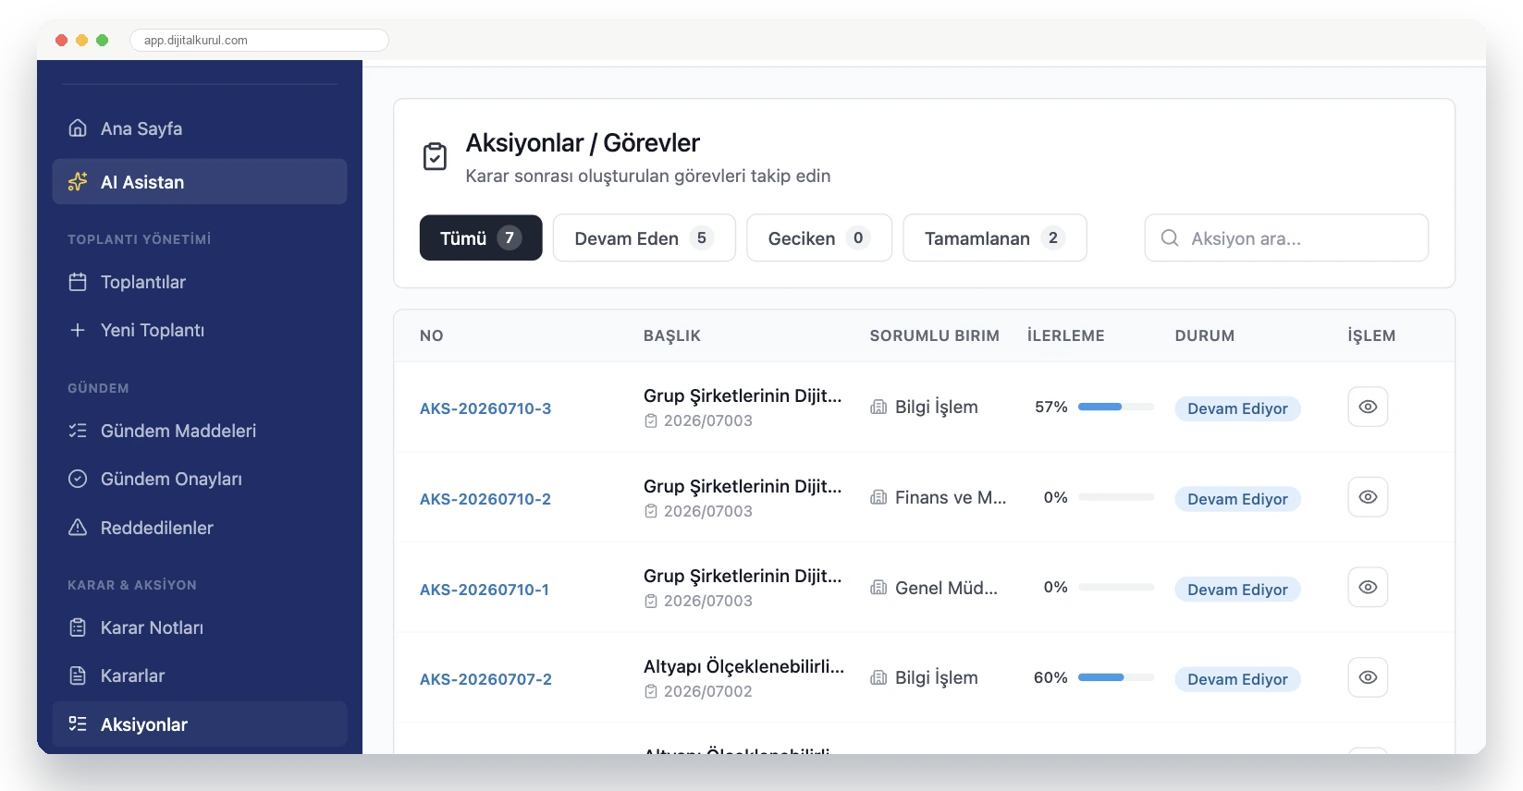
Task: Click the SORUMLU BIRIM column header
Action: pyautogui.click(x=934, y=335)
